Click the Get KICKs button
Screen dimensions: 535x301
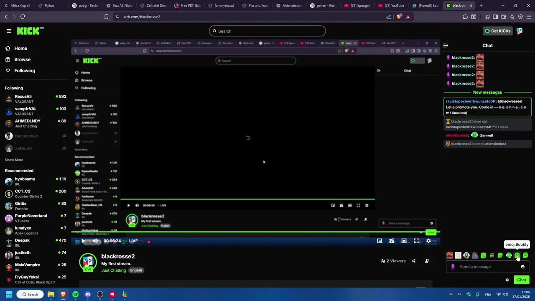point(497,31)
